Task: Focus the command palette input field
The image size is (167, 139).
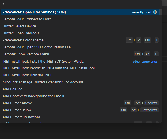Action: coord(80,4)
